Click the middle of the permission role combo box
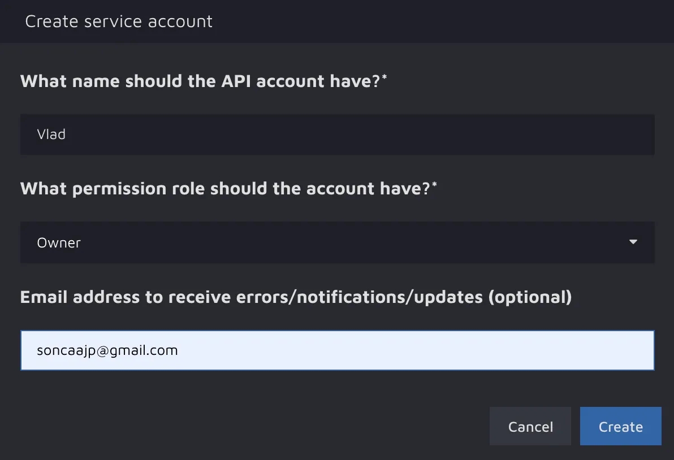 click(337, 242)
